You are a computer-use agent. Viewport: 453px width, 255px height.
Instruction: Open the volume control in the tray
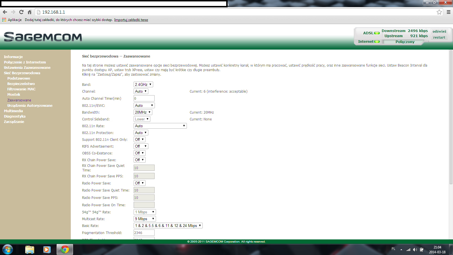(x=415, y=250)
